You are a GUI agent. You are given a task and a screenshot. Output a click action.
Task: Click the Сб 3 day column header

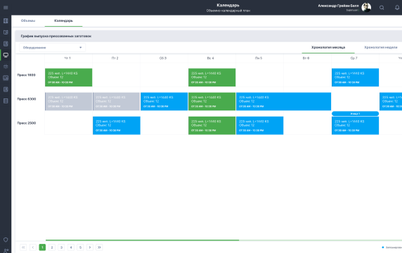163,58
